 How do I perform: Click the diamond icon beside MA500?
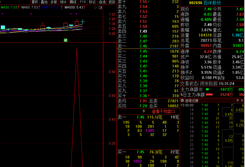pyautogui.click(x=95, y=7)
